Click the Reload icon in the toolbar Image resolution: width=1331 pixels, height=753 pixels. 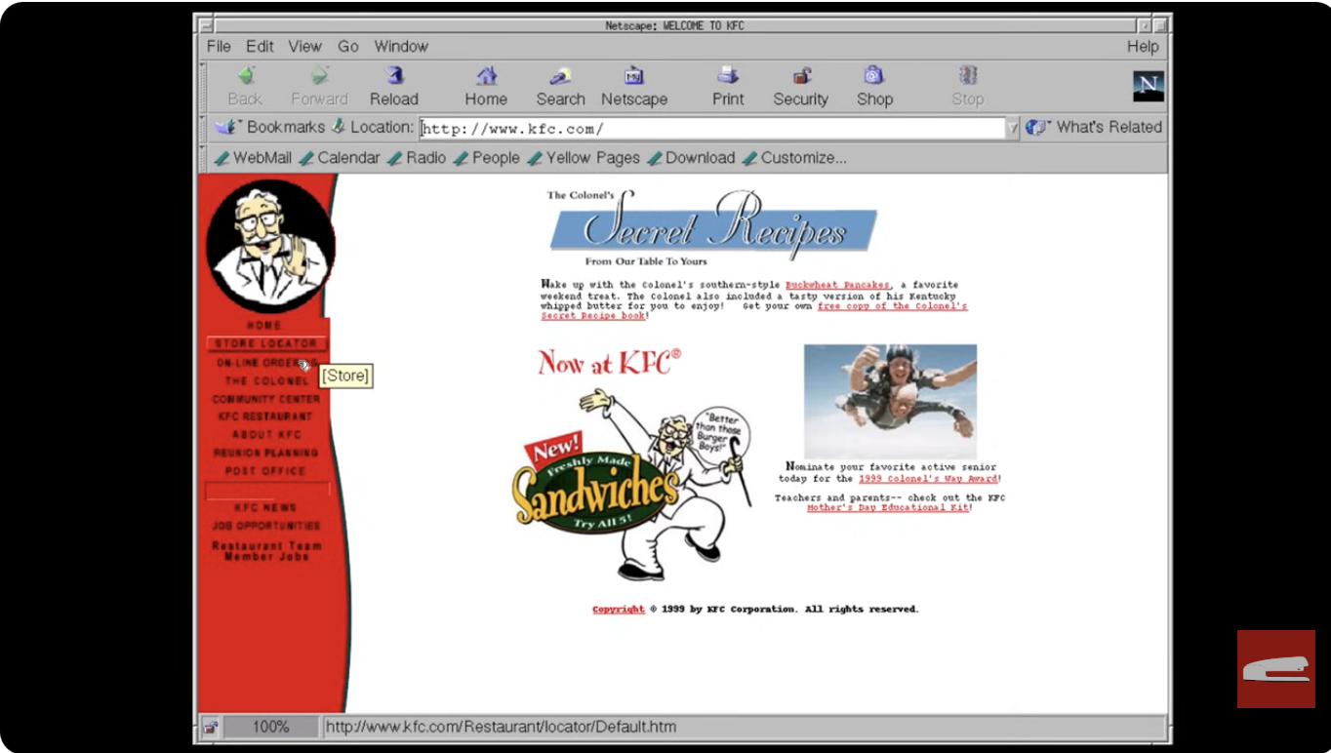coord(394,85)
